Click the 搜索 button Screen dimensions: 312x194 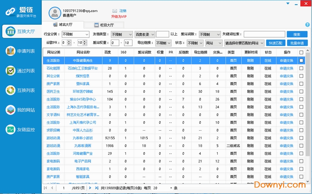pos(297,34)
